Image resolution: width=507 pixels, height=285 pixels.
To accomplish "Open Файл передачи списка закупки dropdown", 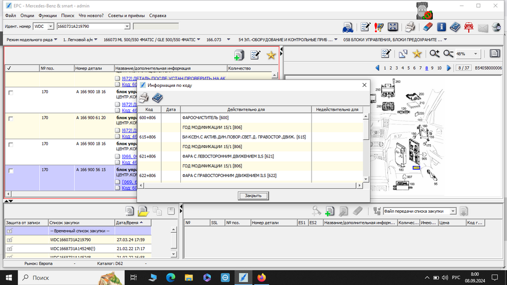I will [x=452, y=211].
